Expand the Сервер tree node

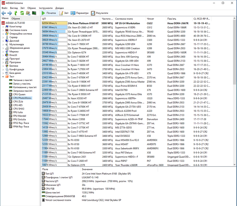point(3,37)
